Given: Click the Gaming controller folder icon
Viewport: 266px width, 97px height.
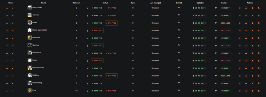Looking at the screenshot, I should click(30, 45).
